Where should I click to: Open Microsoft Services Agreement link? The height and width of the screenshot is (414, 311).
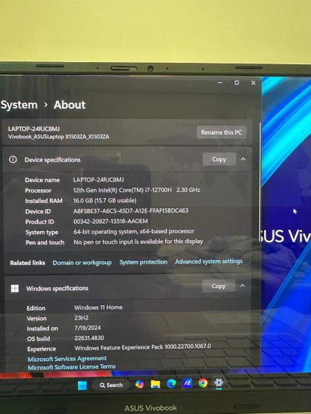pyautogui.click(x=67, y=359)
